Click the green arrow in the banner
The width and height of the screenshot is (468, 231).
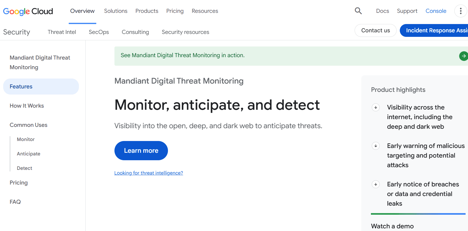tap(463, 56)
